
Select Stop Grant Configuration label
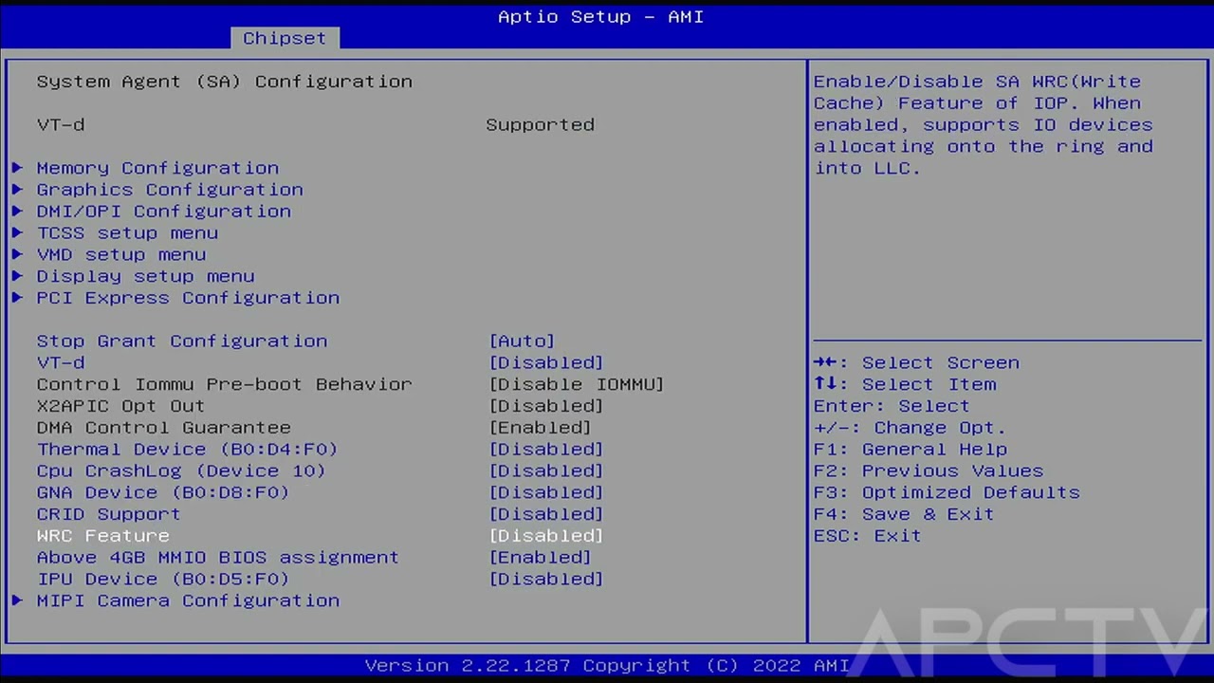[x=182, y=341]
